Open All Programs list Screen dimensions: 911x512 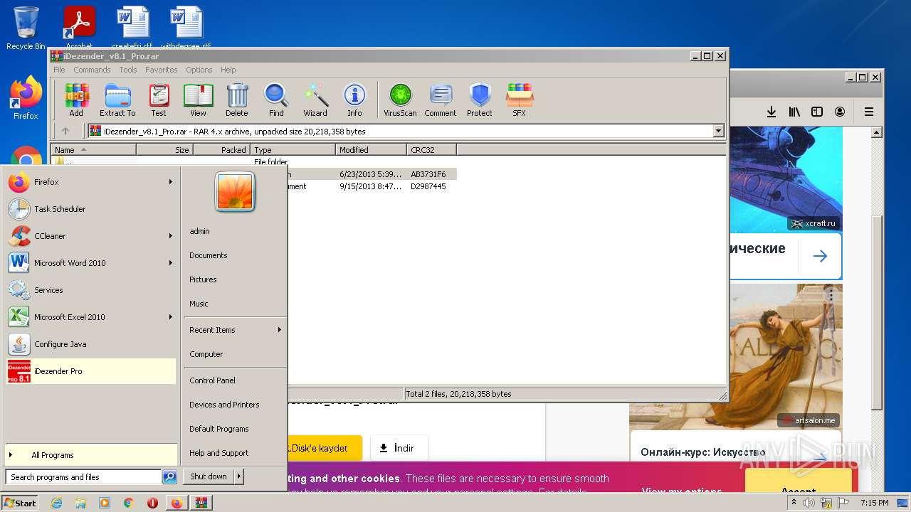pyautogui.click(x=91, y=455)
